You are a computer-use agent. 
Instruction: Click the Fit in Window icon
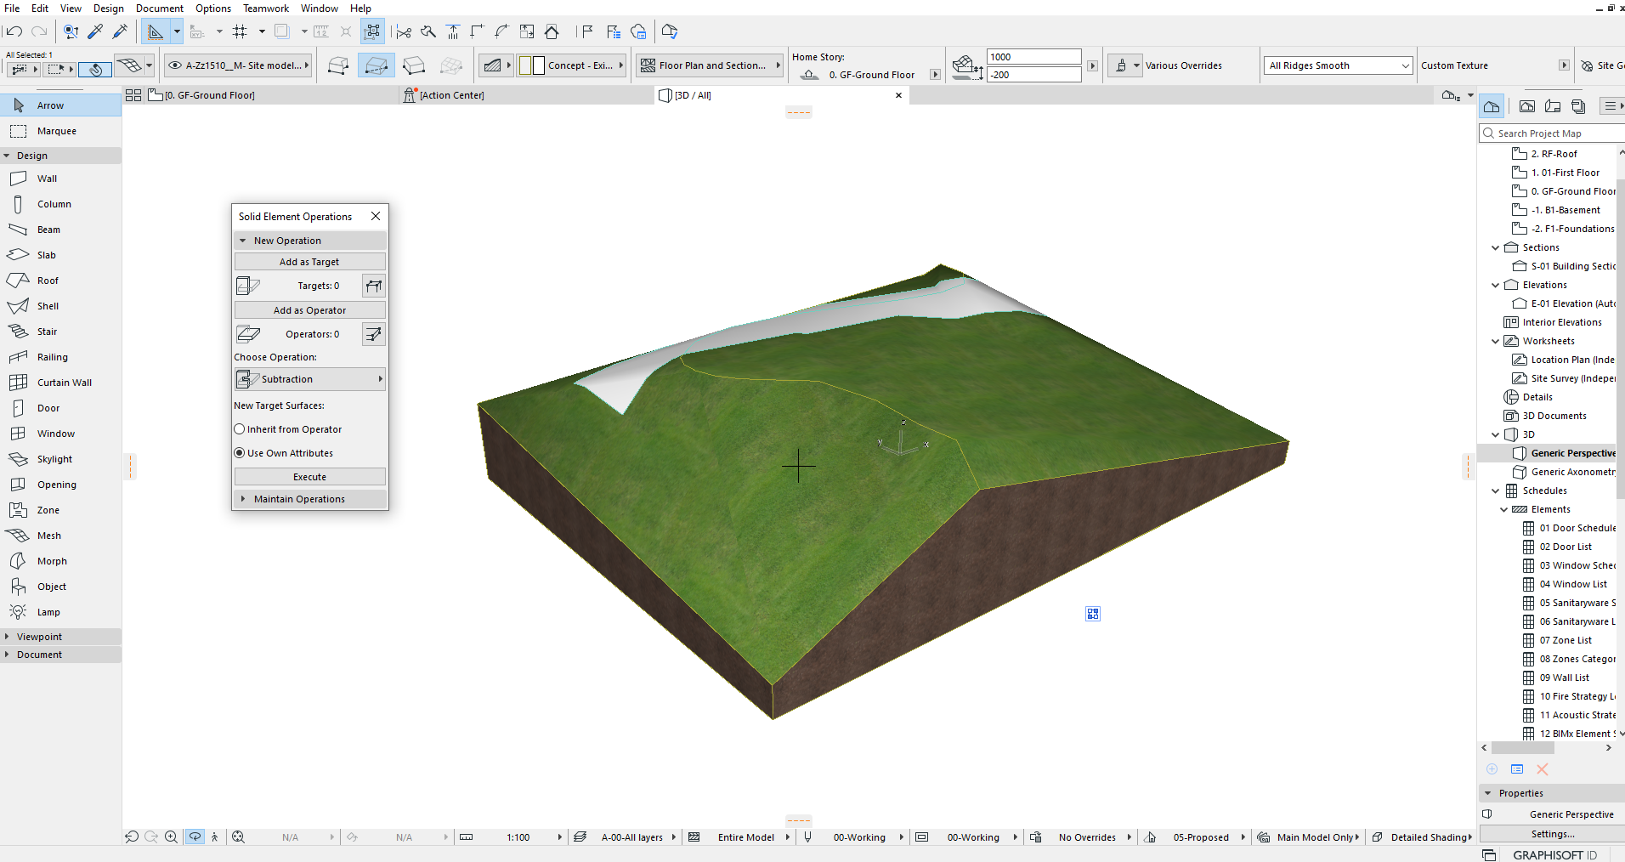coord(238,836)
